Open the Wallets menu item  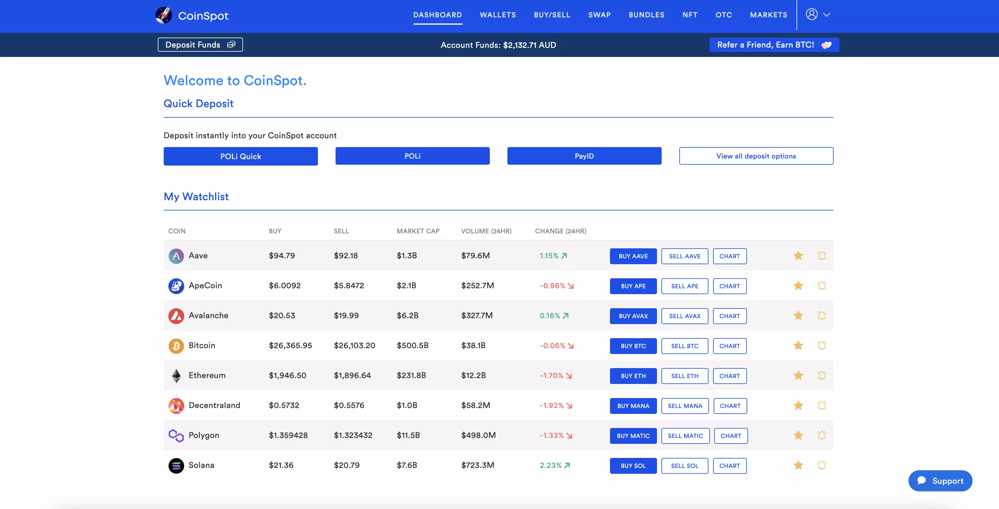coord(497,15)
